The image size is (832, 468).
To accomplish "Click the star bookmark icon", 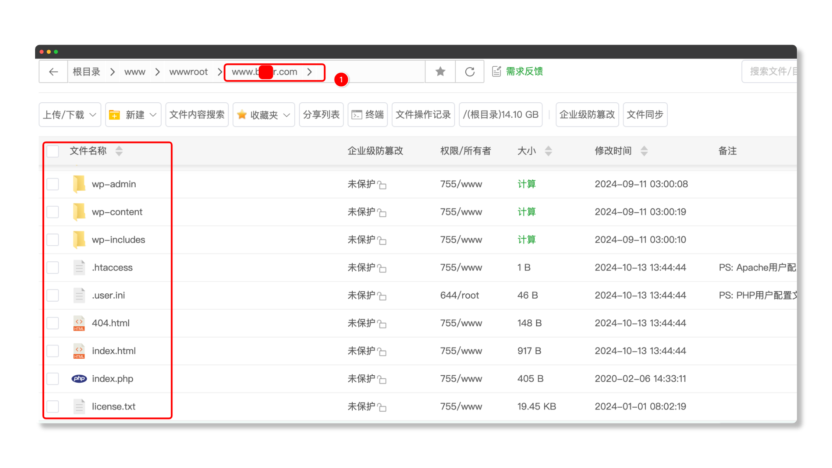I will click(440, 71).
